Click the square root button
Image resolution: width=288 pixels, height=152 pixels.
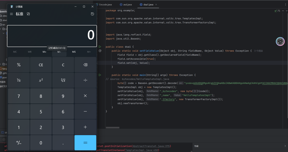click(63, 80)
